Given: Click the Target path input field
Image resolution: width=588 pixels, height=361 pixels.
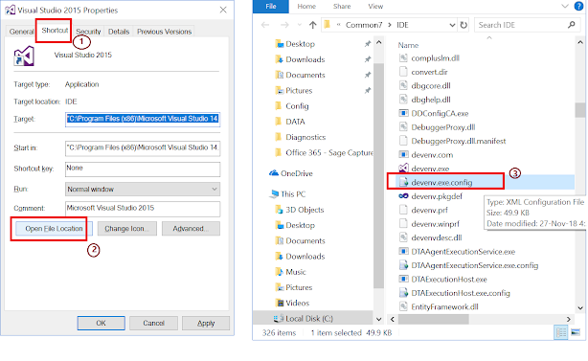Looking at the screenshot, I should [143, 119].
